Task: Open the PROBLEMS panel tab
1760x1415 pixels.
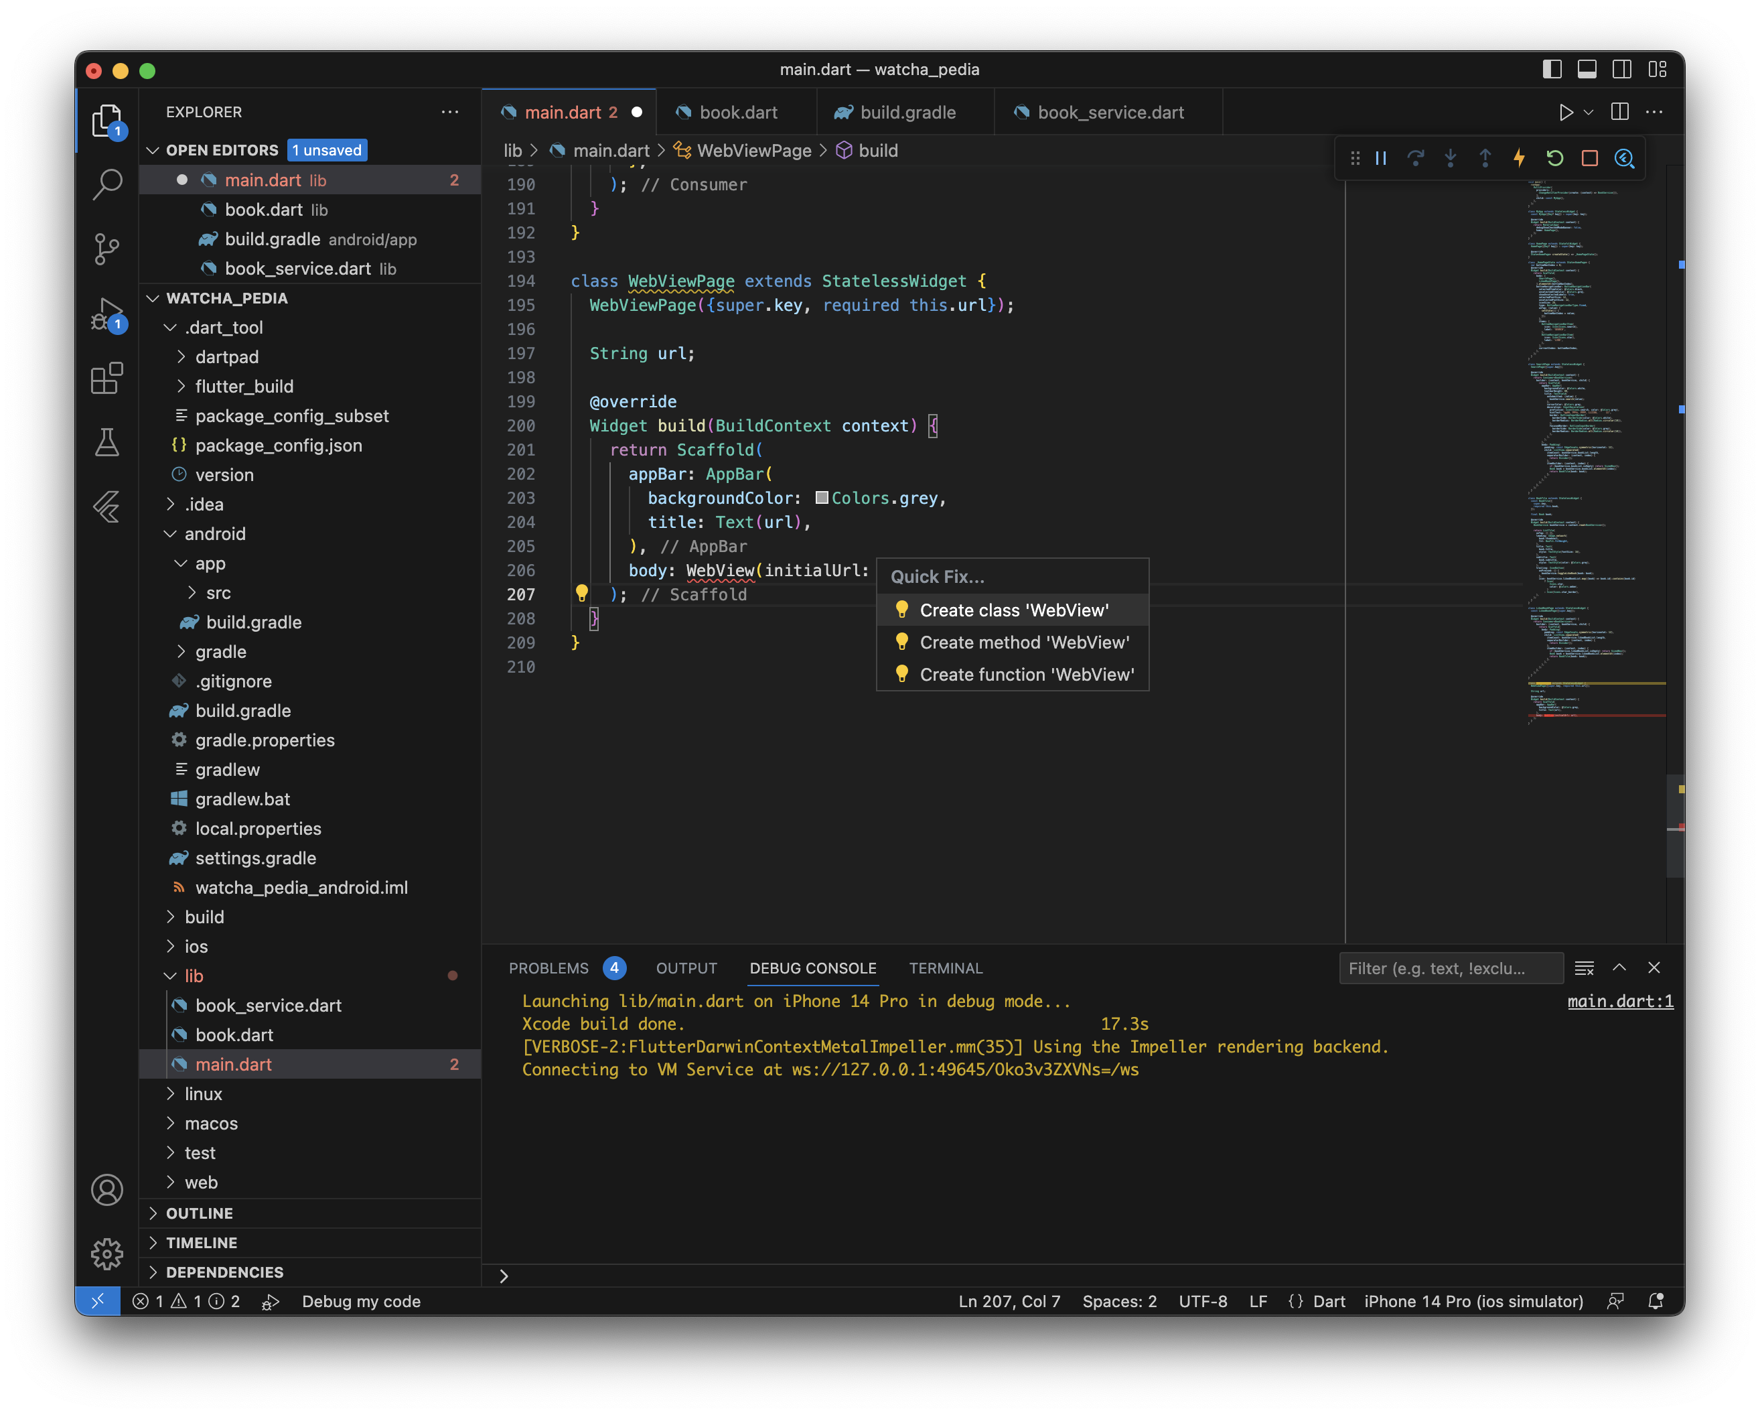Action: point(548,968)
